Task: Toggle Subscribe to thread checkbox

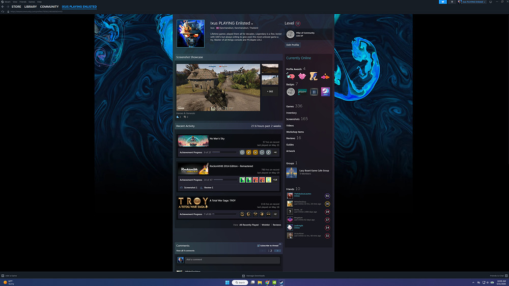Action: 259,246
